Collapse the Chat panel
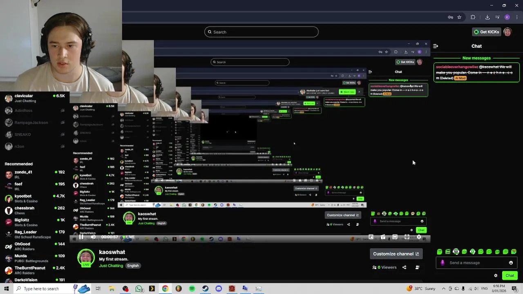 [436, 46]
